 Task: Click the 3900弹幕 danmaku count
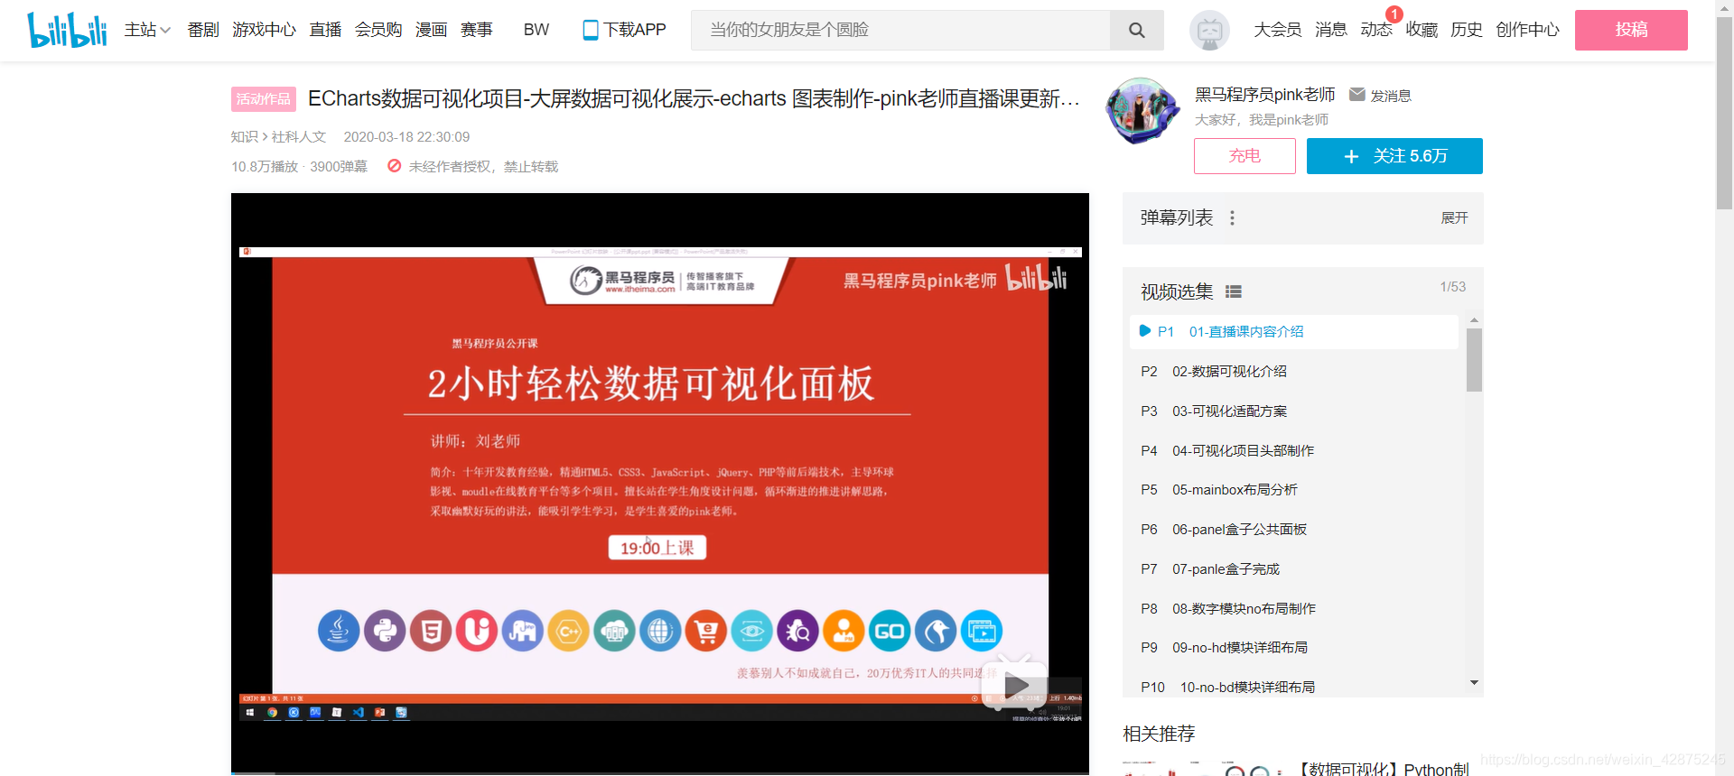pos(339,166)
